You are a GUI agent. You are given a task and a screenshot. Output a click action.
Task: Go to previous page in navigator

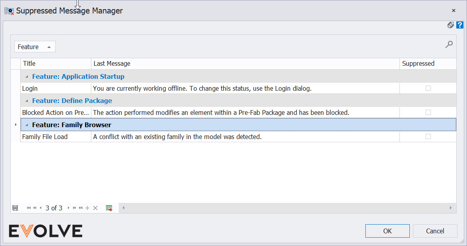click(35, 208)
